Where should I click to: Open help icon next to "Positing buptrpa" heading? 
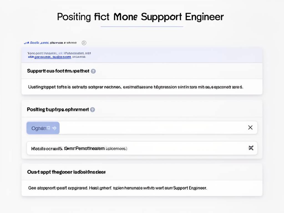(x=93, y=110)
